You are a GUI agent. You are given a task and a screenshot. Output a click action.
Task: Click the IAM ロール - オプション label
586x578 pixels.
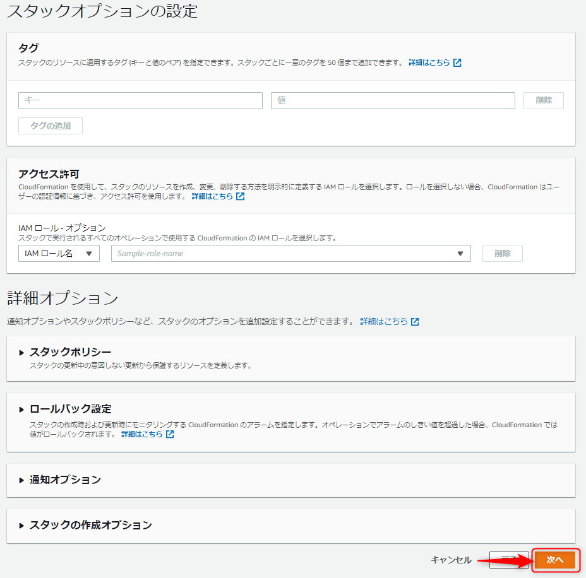tap(62, 228)
